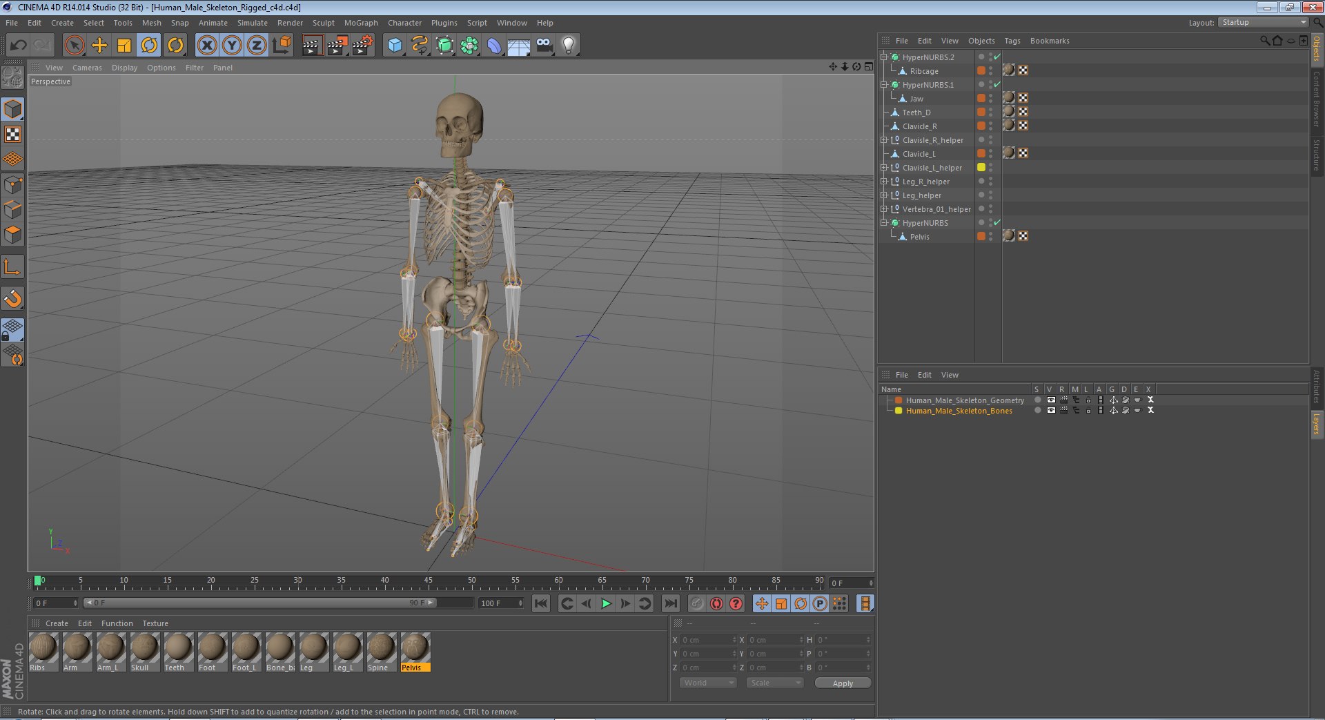
Task: Toggle Ribcage visibility dots
Action: coord(990,70)
